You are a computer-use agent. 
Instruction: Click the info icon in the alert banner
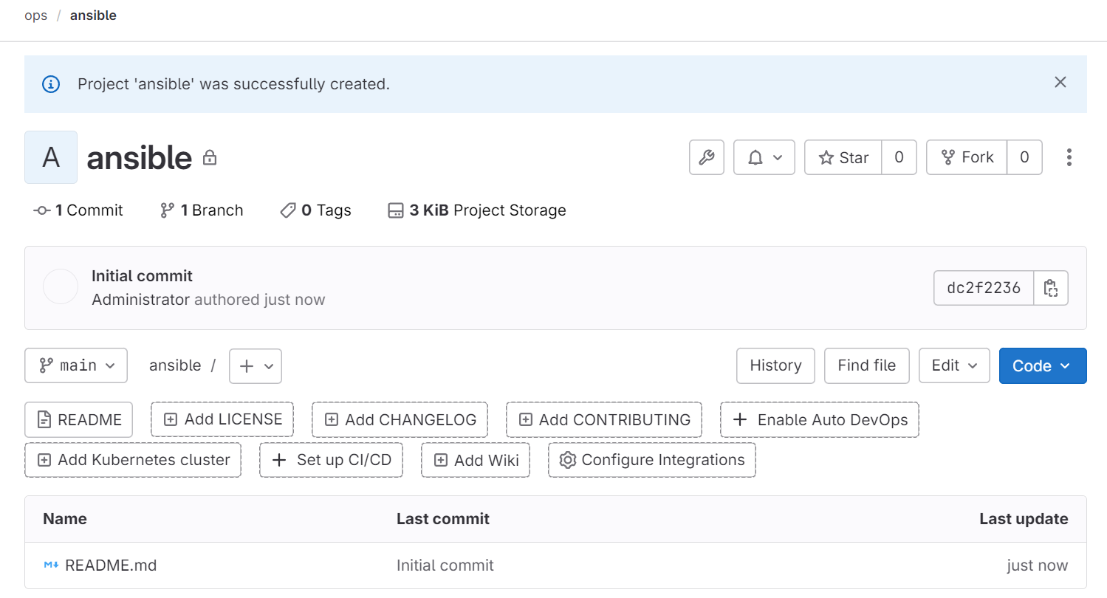[x=51, y=84]
